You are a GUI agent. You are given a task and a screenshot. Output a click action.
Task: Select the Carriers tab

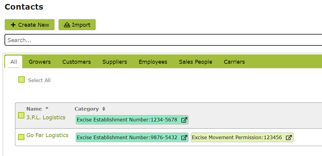pyautogui.click(x=234, y=62)
